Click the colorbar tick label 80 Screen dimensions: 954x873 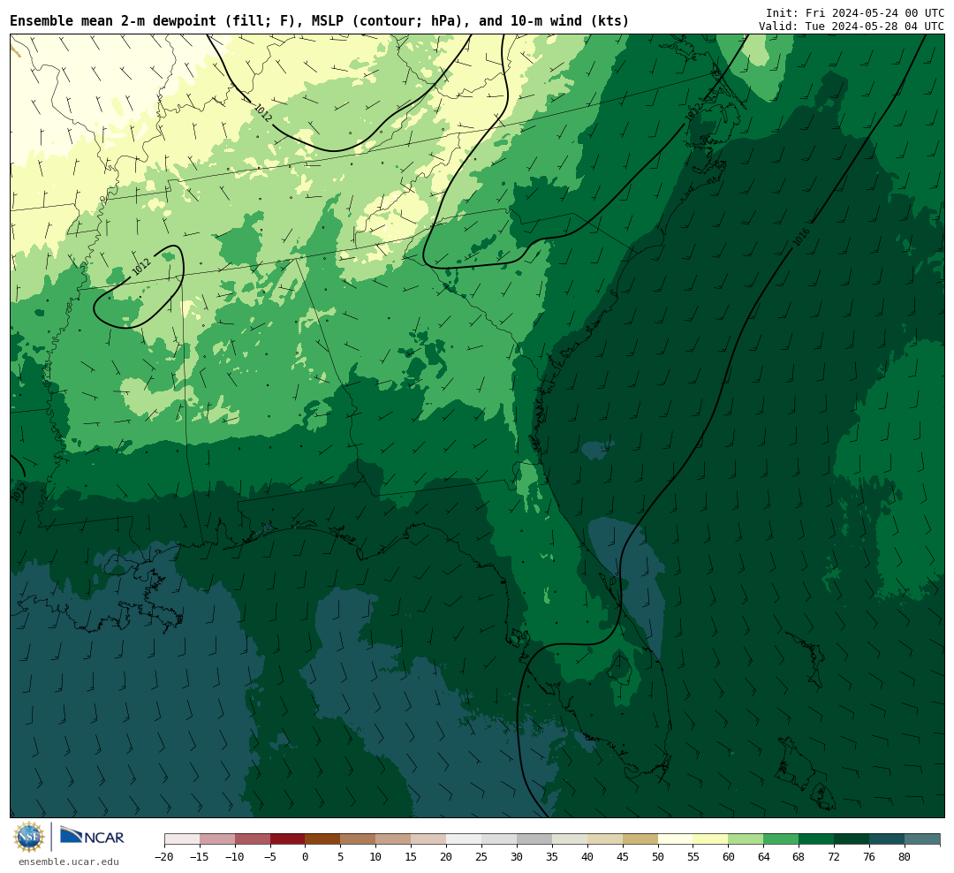point(905,857)
